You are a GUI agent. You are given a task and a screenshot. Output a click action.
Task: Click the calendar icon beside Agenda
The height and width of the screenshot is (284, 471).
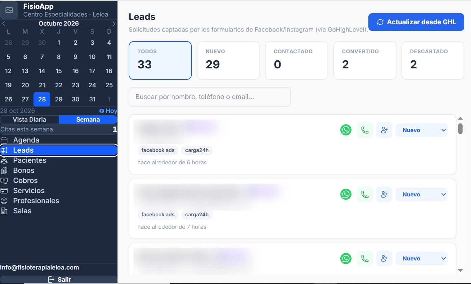(x=4, y=140)
